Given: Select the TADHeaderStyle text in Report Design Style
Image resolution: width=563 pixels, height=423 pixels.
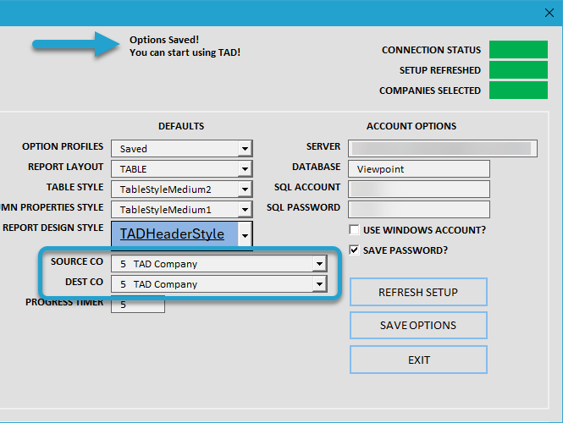Looking at the screenshot, I should point(172,234).
